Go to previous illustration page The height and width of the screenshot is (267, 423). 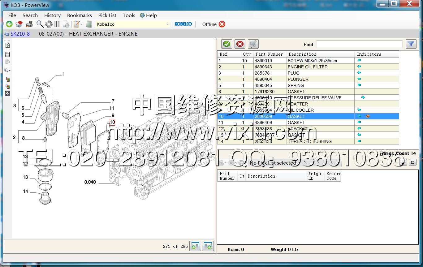(195, 246)
